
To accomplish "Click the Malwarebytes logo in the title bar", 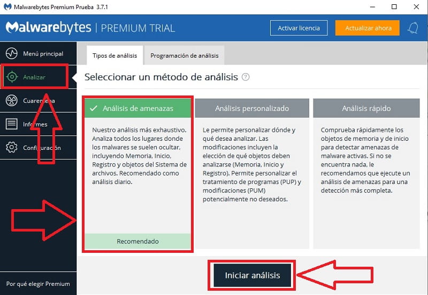I will pyautogui.click(x=7, y=6).
